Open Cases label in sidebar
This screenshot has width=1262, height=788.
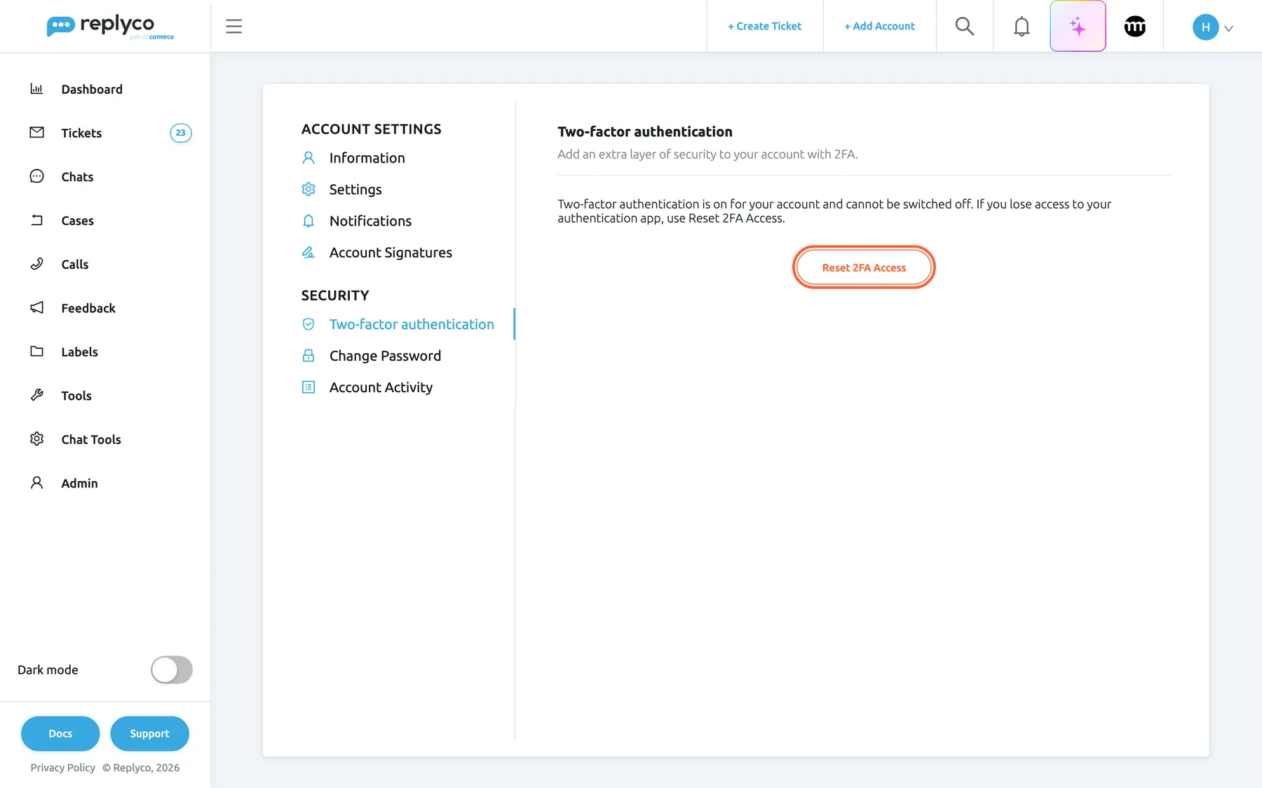click(x=77, y=221)
